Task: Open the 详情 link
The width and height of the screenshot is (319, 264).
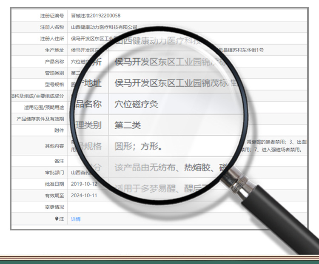Action: point(76,219)
